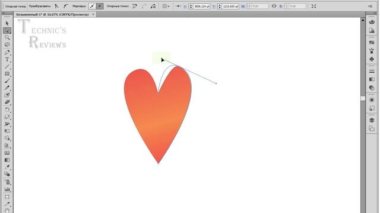Screen dimensions: 380x213
Task: Open the align options dropdown in control bar
Action: coord(166,7)
